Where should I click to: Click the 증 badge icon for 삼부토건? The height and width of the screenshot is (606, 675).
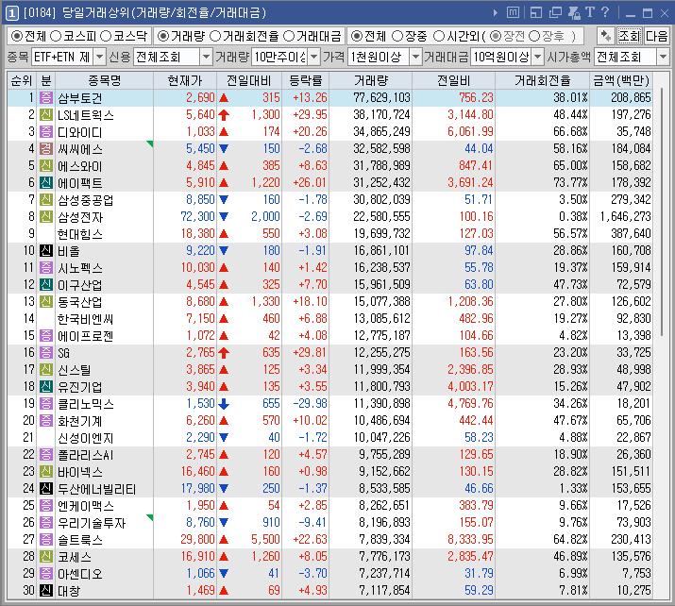point(46,98)
